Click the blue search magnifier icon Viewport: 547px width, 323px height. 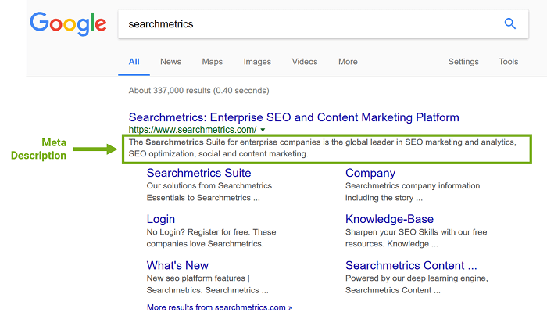(510, 24)
